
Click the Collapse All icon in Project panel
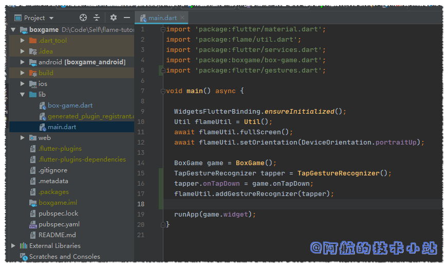point(96,17)
